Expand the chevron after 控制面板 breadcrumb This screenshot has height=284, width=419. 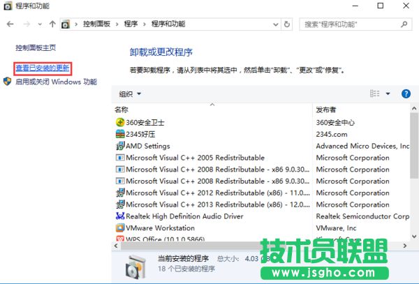(117, 24)
